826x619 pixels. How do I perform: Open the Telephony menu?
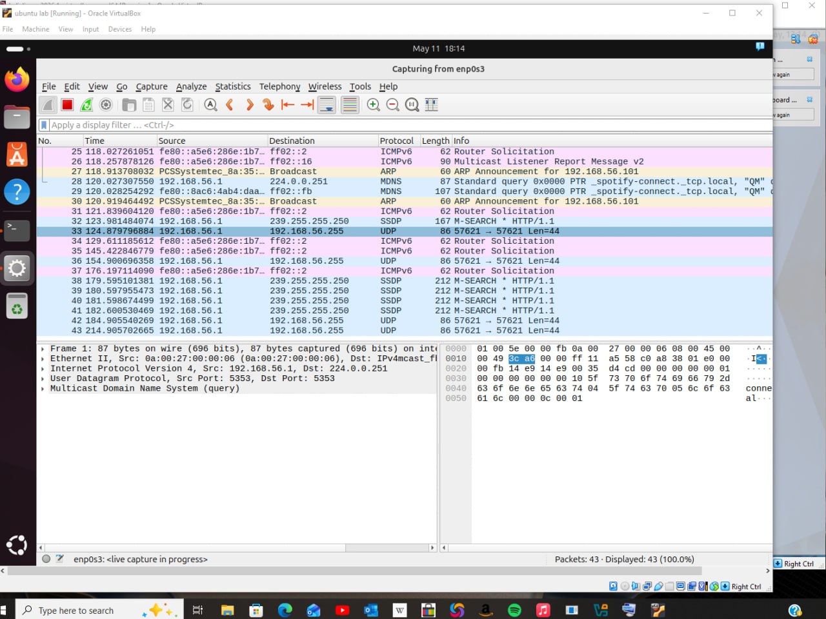[279, 86]
